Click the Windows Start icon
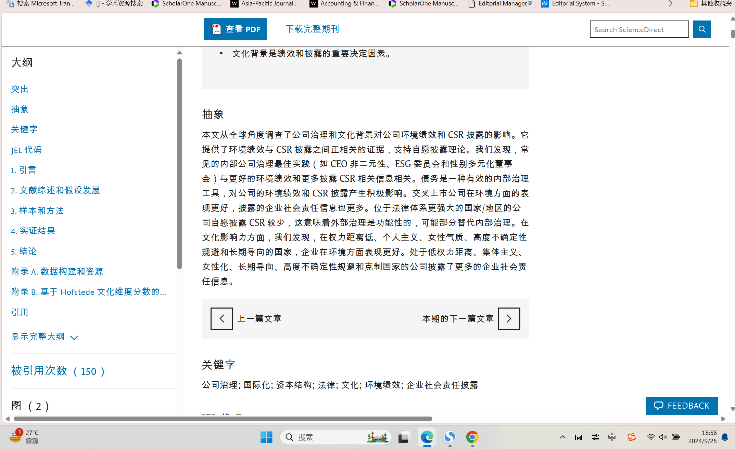Viewport: 735px width, 449px height. [x=266, y=437]
